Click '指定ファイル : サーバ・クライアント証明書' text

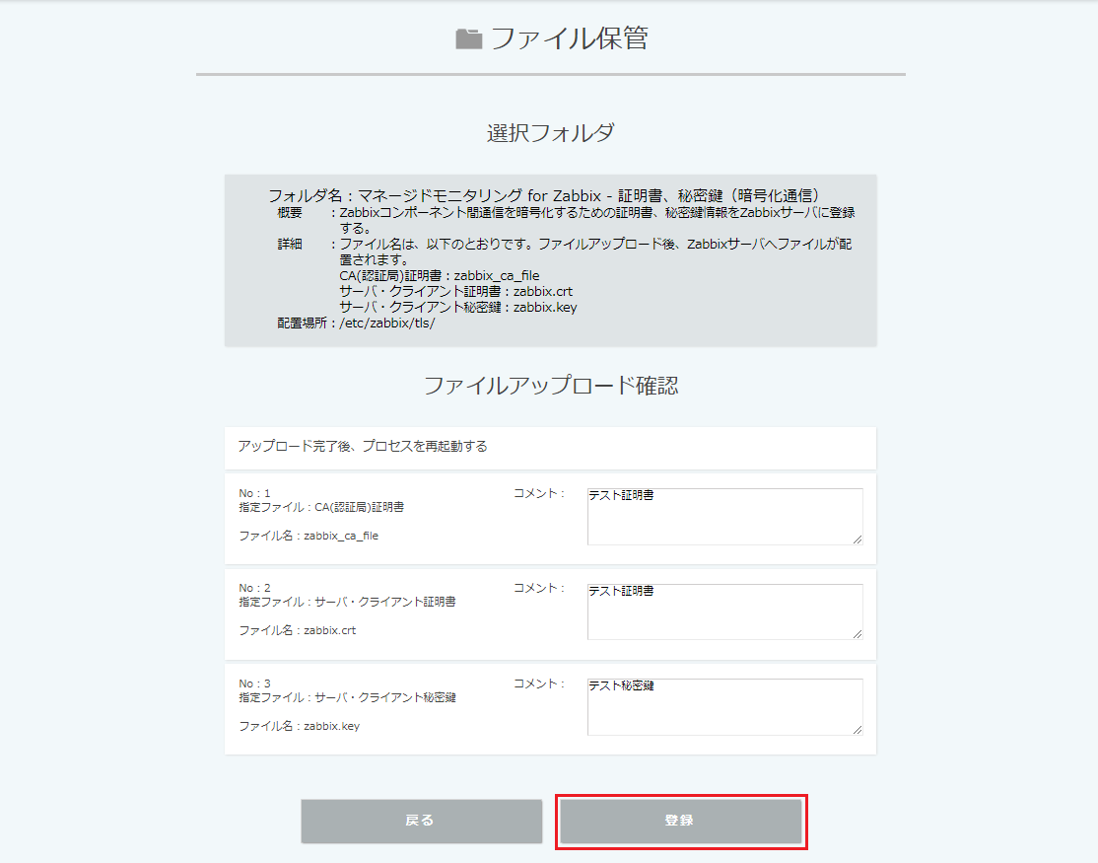347,602
